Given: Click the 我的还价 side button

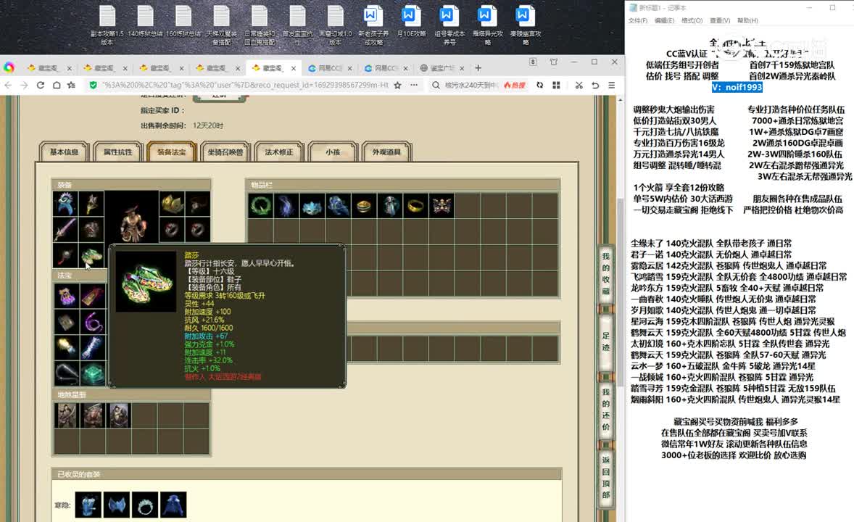Looking at the screenshot, I should (x=606, y=409).
